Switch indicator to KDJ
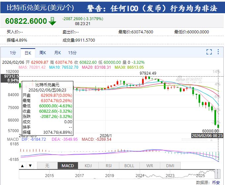Viewport: 225px width, 185px height. click(88, 166)
